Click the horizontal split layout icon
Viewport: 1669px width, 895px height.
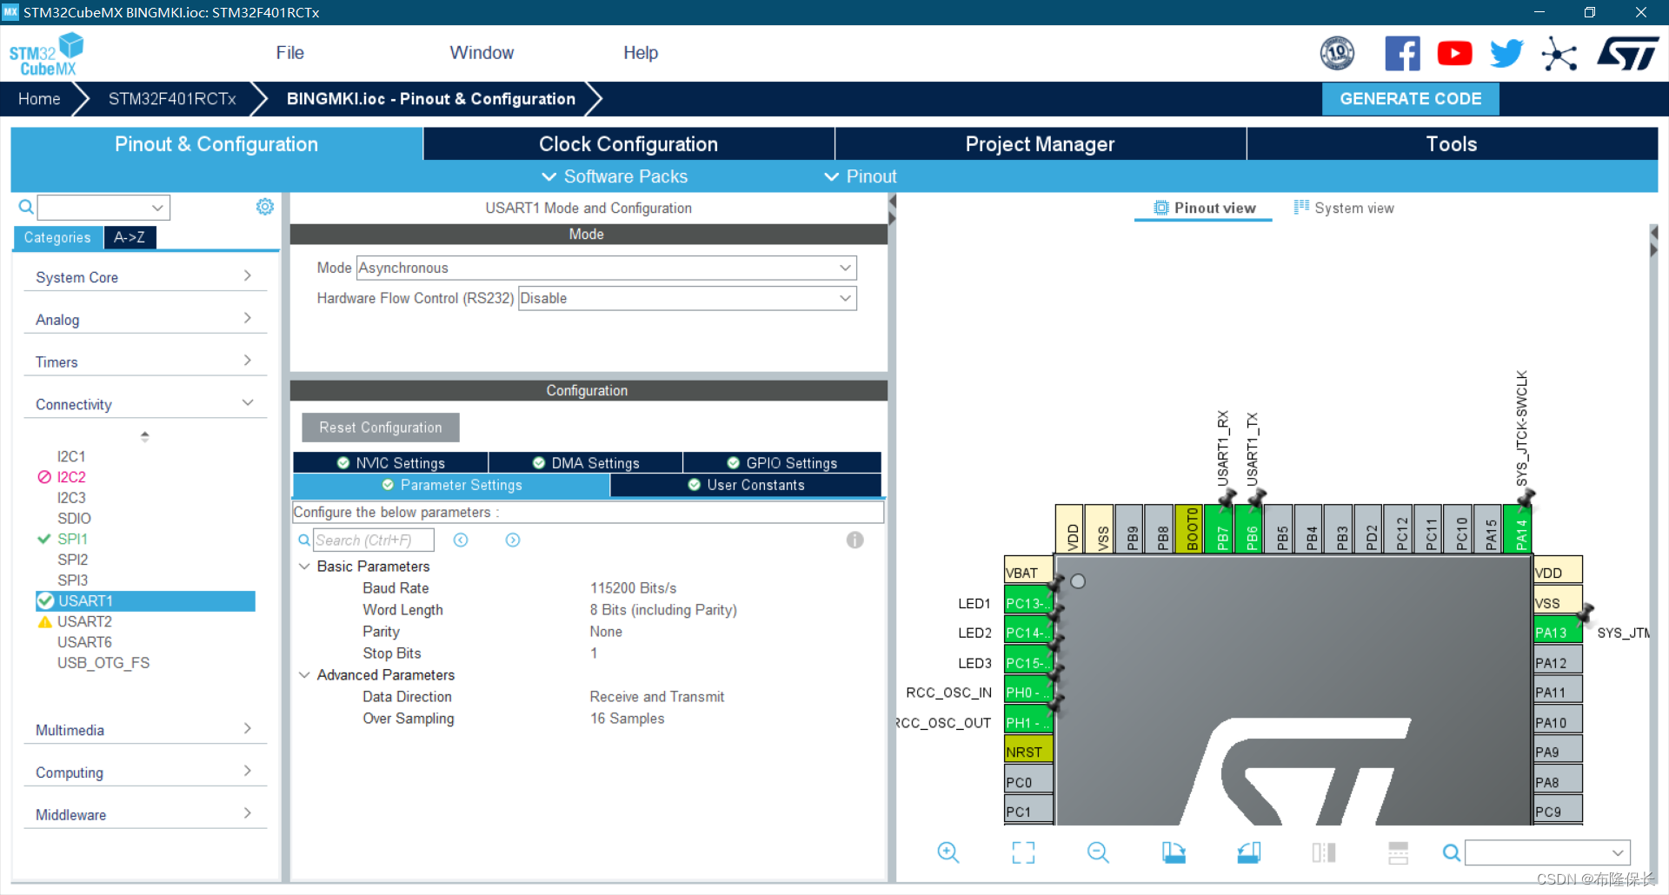(x=1399, y=852)
